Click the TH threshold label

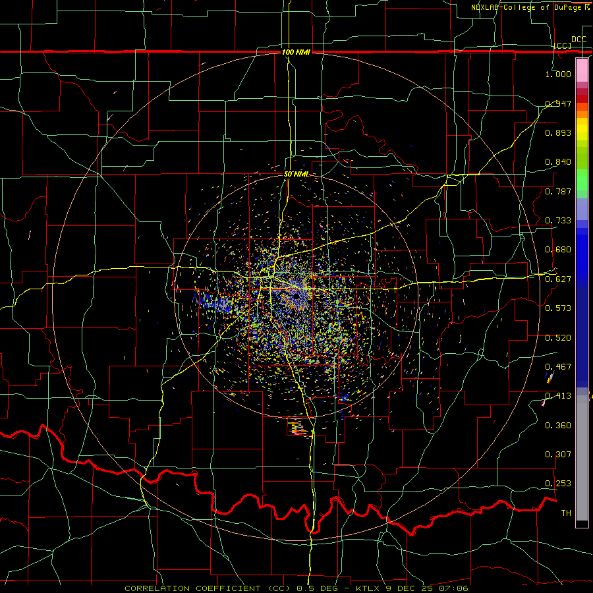click(566, 513)
